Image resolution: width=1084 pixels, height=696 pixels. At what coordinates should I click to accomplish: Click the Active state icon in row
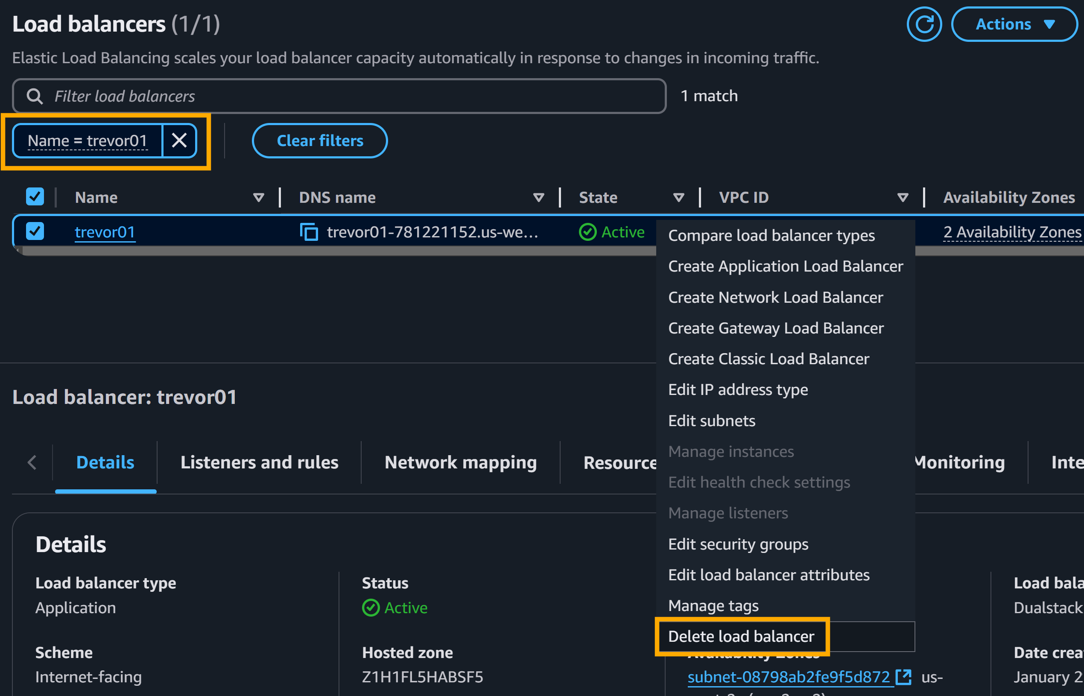(587, 232)
